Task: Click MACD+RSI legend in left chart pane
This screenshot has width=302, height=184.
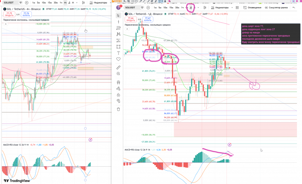Action: [x=15, y=145]
